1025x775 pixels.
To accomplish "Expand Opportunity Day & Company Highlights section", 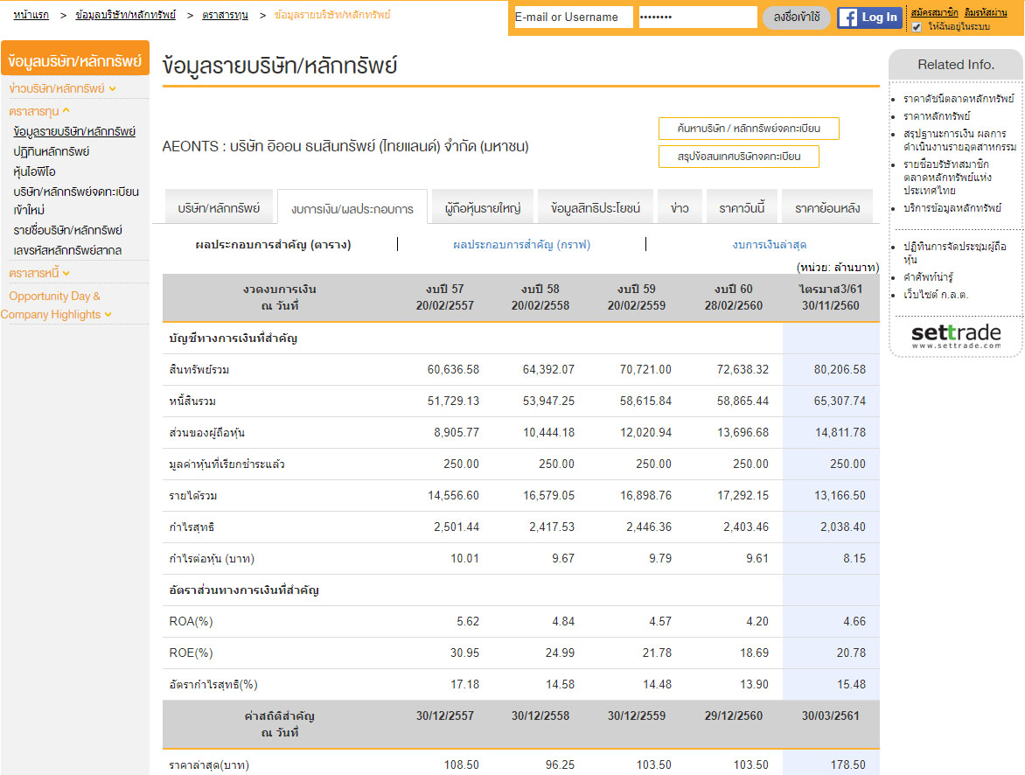I will point(56,305).
